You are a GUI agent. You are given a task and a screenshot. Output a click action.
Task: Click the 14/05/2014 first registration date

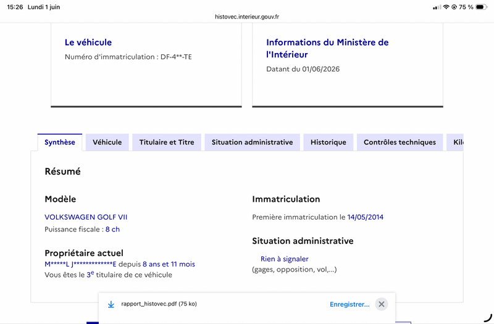pyautogui.click(x=365, y=217)
